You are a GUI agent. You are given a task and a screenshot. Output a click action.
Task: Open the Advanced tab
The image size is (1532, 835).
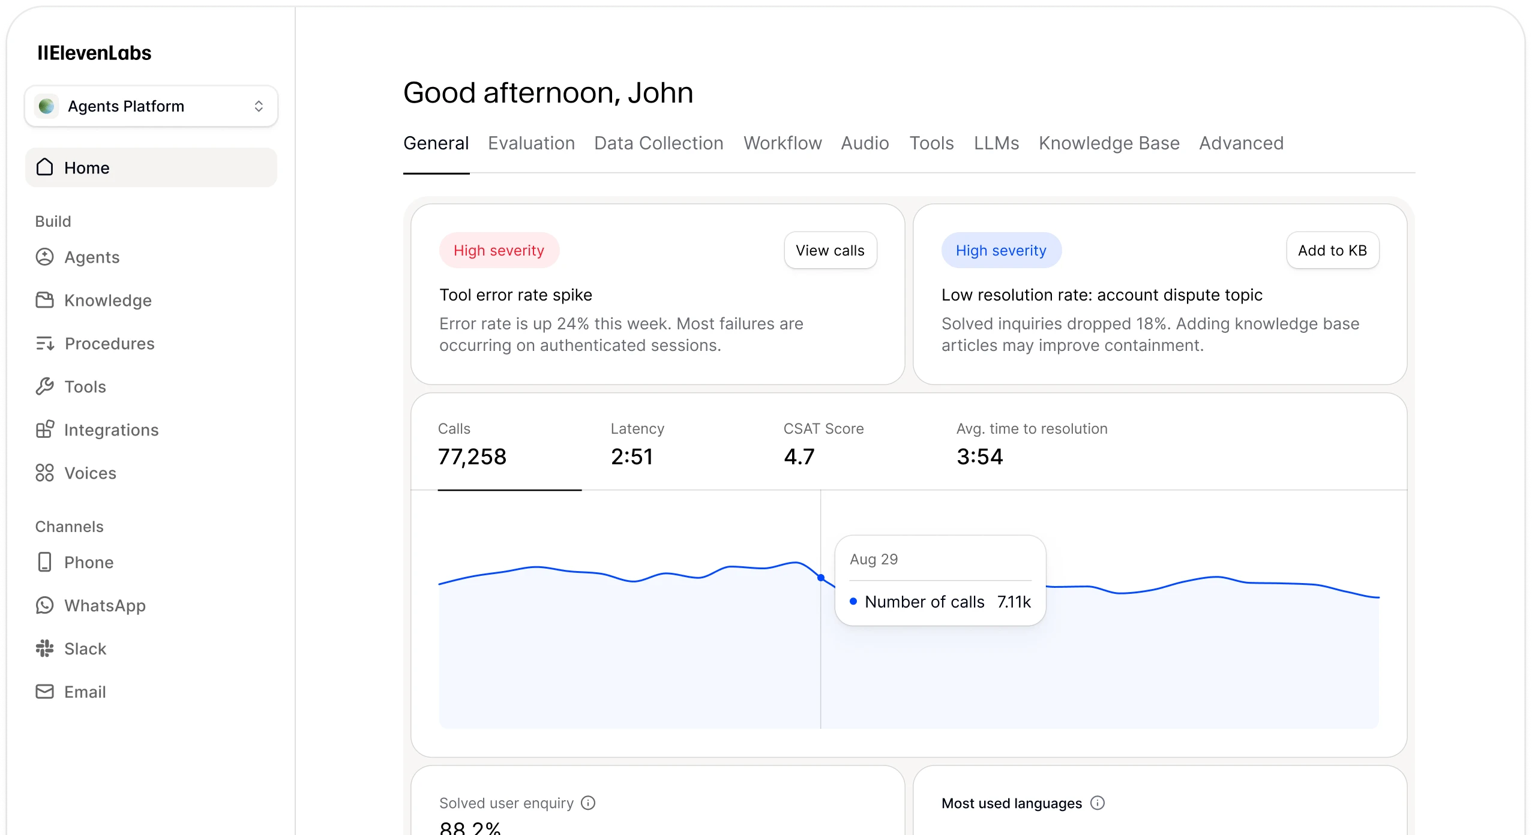tap(1241, 143)
